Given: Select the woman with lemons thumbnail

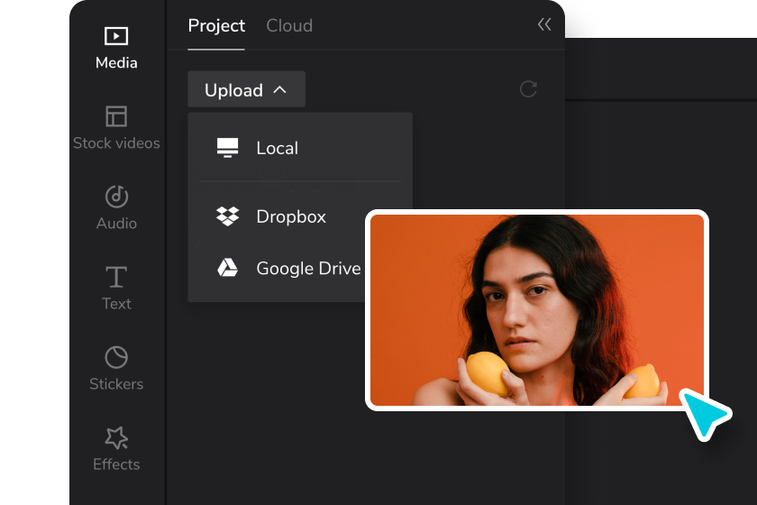Looking at the screenshot, I should [537, 310].
